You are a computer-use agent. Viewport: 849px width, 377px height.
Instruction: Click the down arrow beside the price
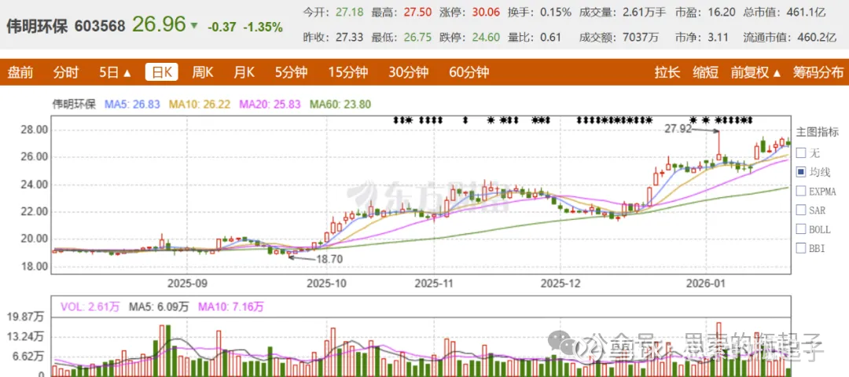point(194,25)
